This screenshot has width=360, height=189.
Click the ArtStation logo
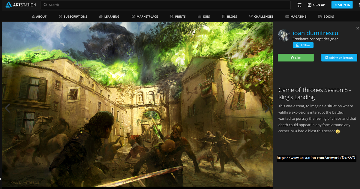point(21,5)
